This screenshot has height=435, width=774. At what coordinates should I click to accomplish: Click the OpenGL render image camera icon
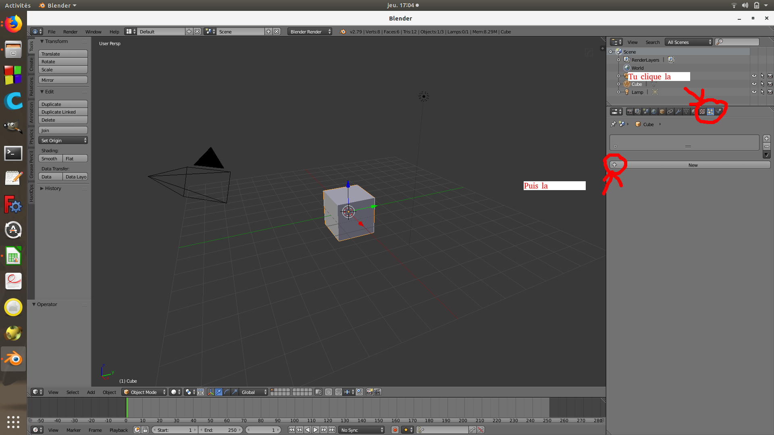369,392
